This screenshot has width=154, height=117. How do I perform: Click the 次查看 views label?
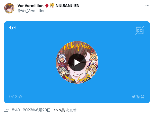(71, 110)
